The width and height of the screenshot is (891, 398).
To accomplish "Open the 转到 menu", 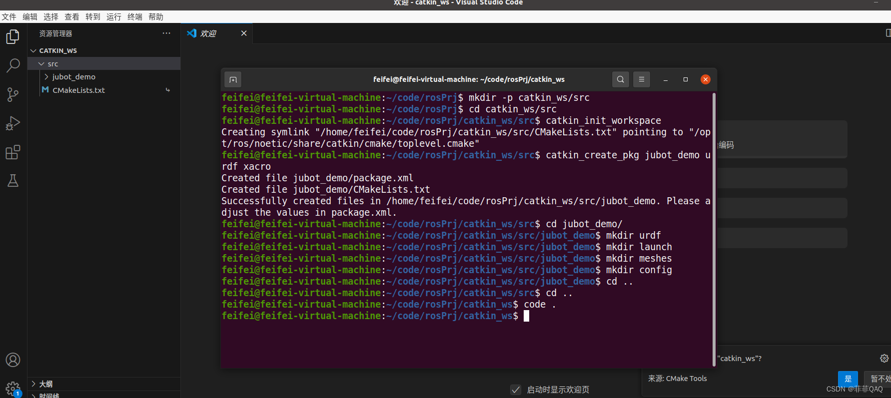I will (93, 17).
